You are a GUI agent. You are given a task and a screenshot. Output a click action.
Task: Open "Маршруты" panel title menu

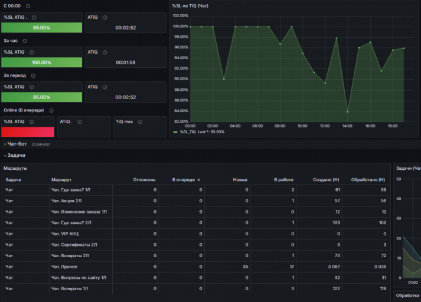pyautogui.click(x=14, y=168)
